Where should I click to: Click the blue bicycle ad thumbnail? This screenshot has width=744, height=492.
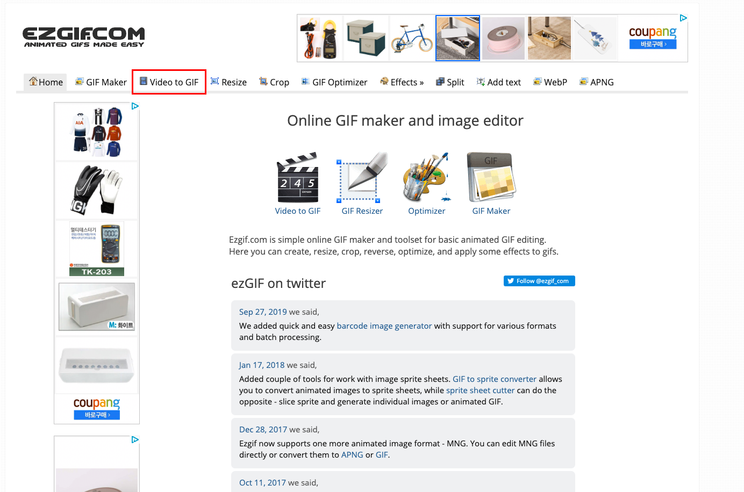coord(412,38)
